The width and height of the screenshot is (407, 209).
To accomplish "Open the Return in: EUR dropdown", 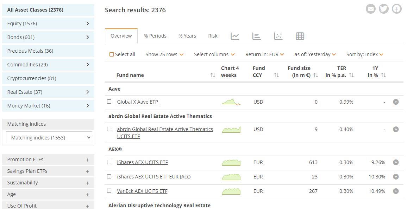I will (x=265, y=54).
